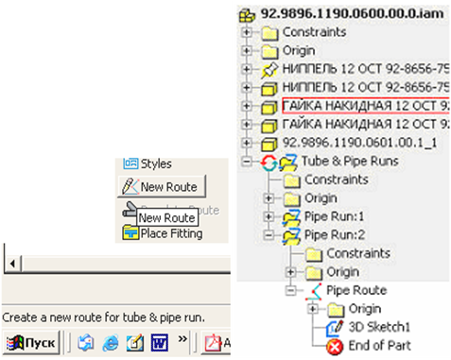Expand the highlighted ГАЙКА НАКИДНАЯ part
This screenshot has height=360, width=451.
click(247, 106)
